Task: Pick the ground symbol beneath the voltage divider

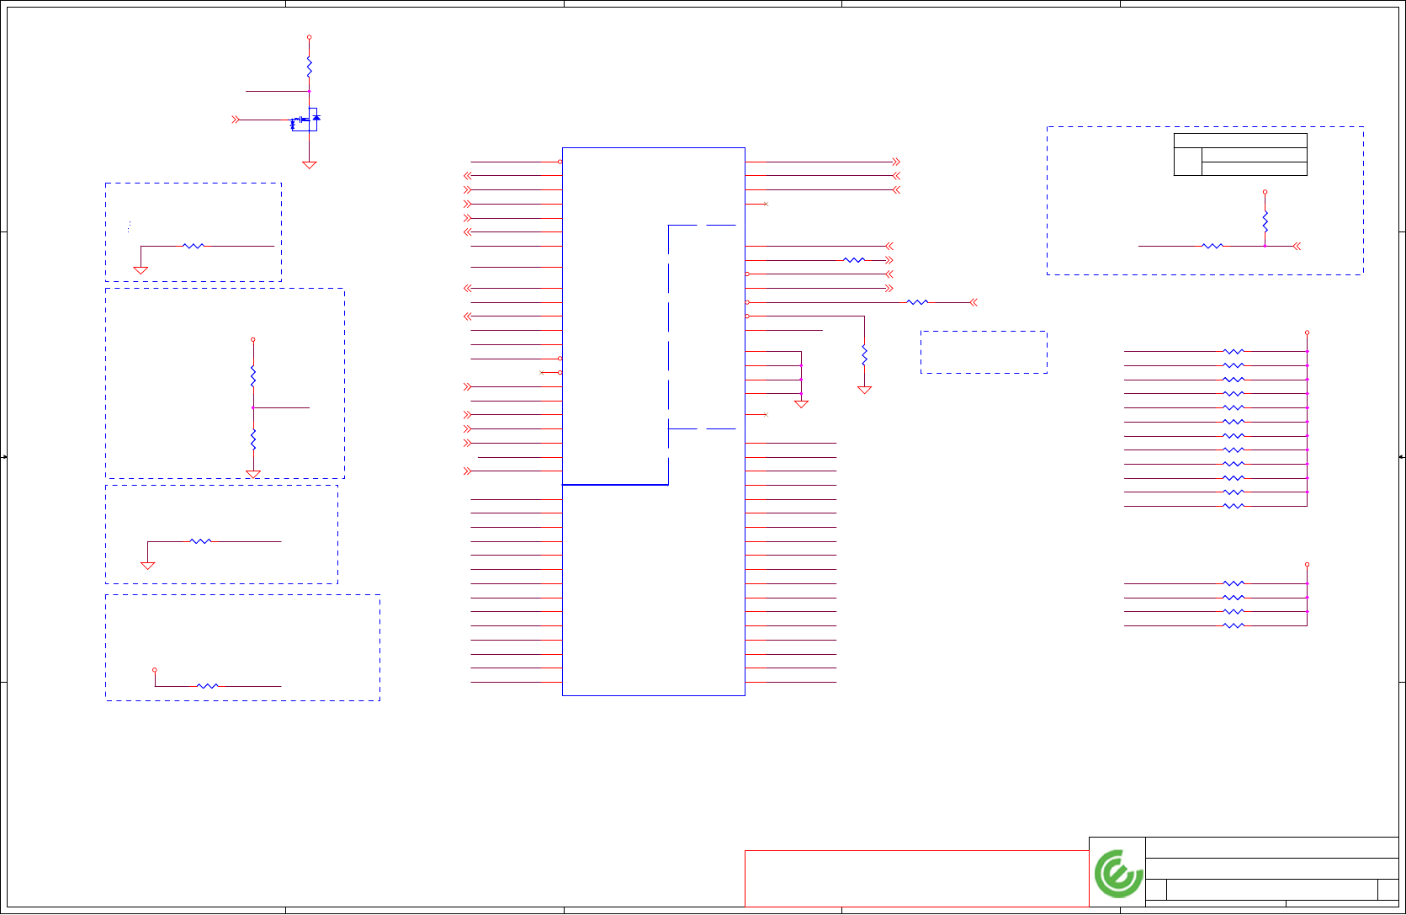Action: 253,475
